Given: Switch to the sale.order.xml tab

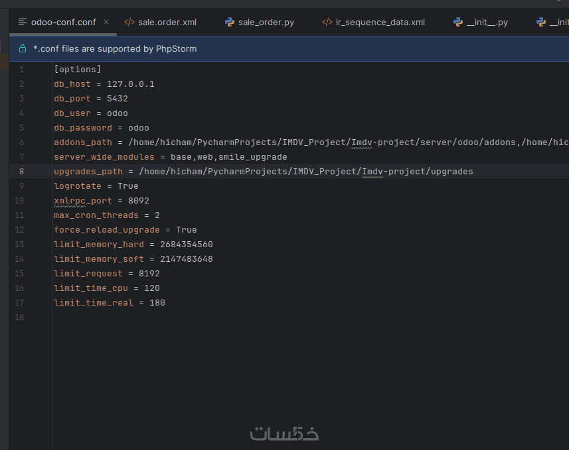Looking at the screenshot, I should pyautogui.click(x=167, y=22).
